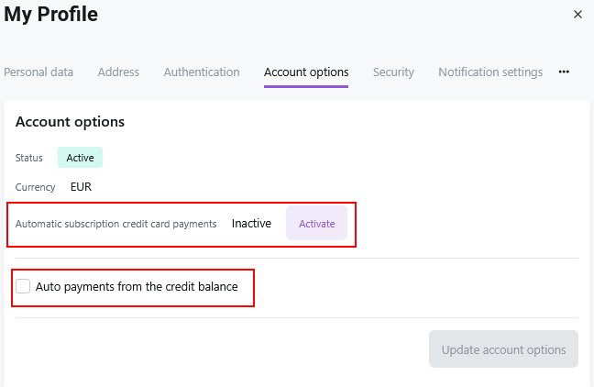
Task: Click the Currency field label
Action: tap(36, 187)
